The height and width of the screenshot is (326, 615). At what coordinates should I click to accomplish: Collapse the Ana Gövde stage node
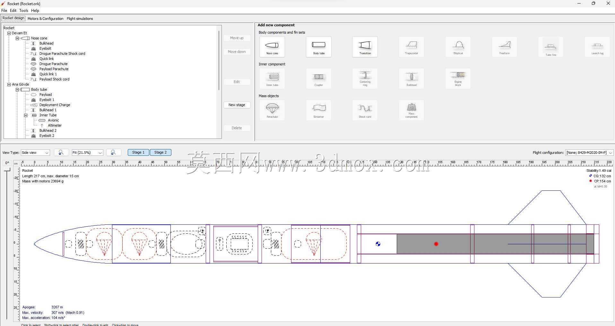(9, 84)
